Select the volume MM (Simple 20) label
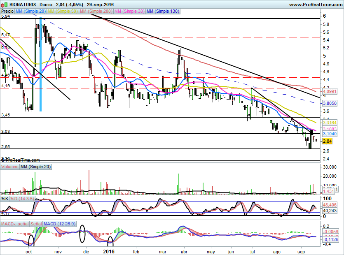The height and width of the screenshot is (255, 344). (x=35, y=167)
